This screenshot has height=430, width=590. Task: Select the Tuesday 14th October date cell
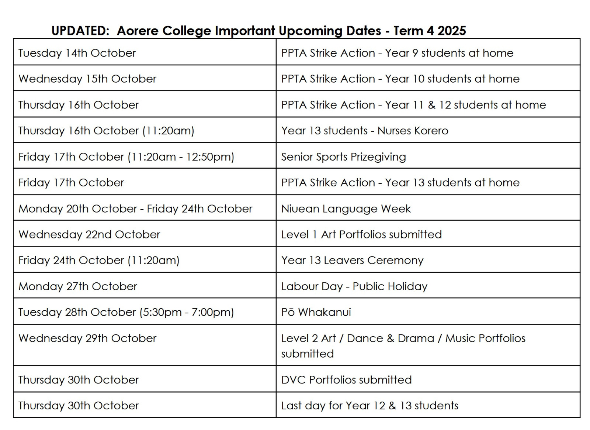[x=77, y=53]
